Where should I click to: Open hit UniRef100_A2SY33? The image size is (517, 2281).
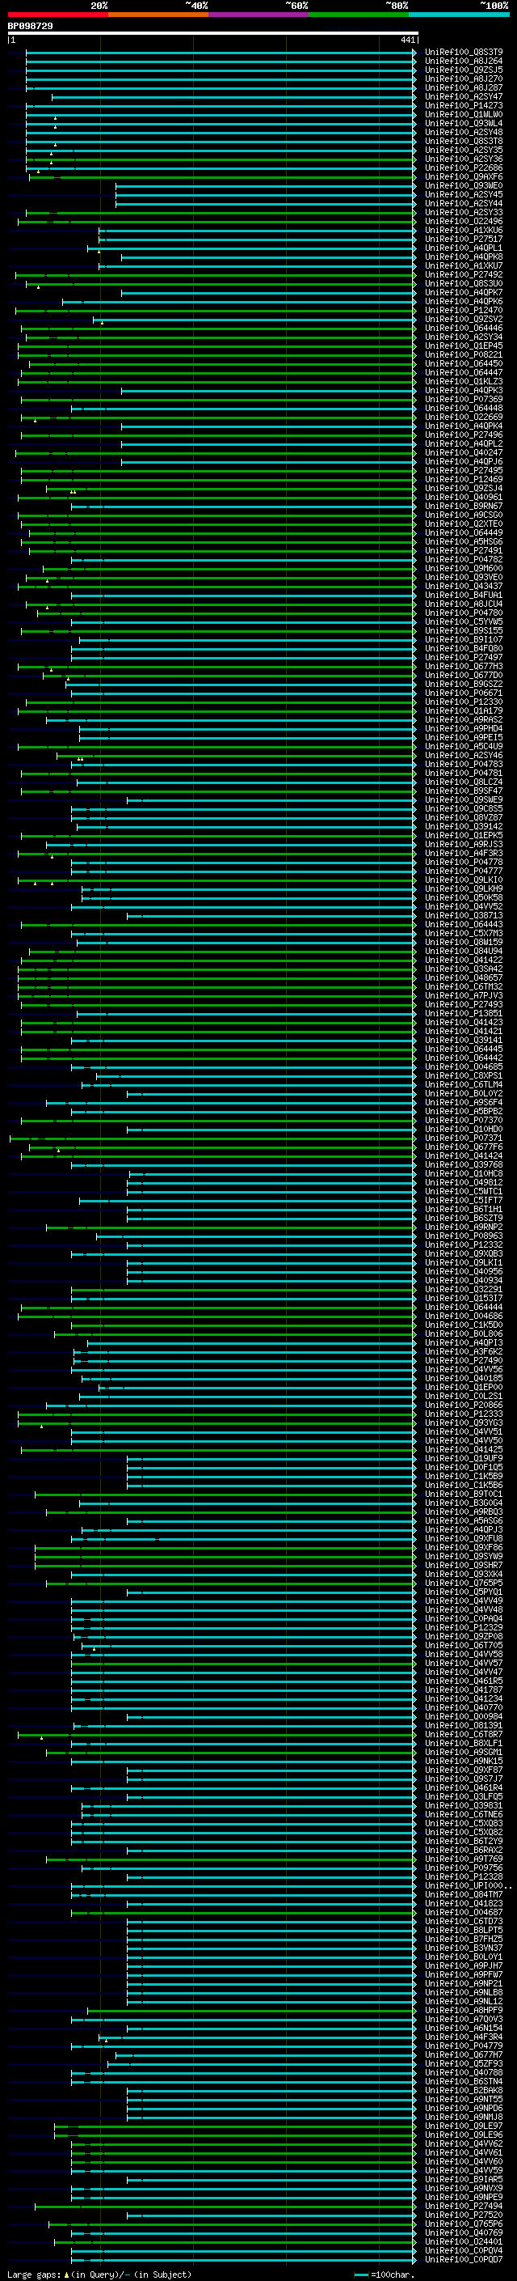(x=464, y=213)
